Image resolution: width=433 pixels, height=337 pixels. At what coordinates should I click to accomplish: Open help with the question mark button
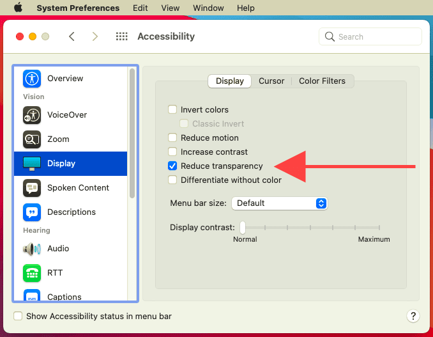point(413,316)
